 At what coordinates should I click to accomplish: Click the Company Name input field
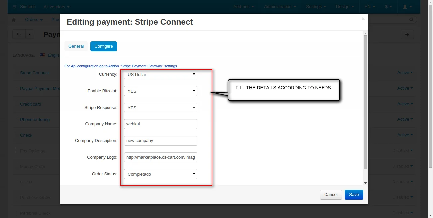pyautogui.click(x=160, y=124)
